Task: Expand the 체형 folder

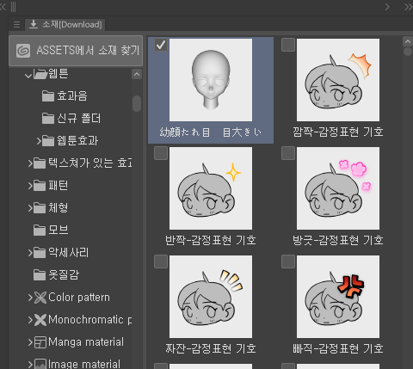Action: coord(30,208)
